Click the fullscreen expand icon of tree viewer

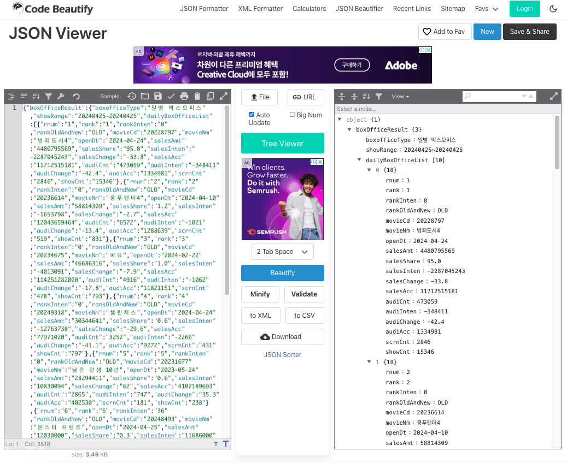(554, 96)
